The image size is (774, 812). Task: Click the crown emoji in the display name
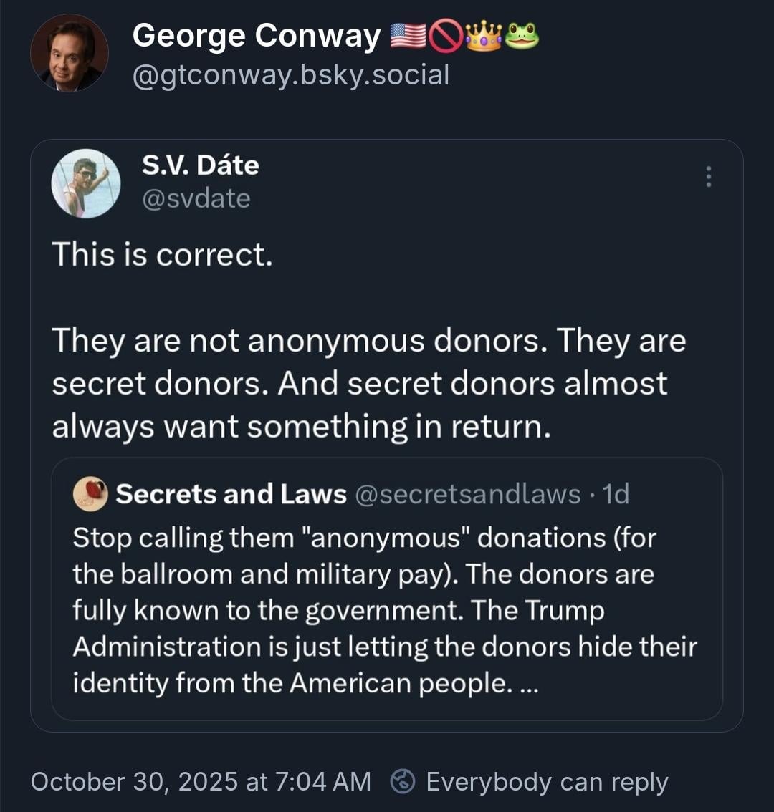pos(484,37)
